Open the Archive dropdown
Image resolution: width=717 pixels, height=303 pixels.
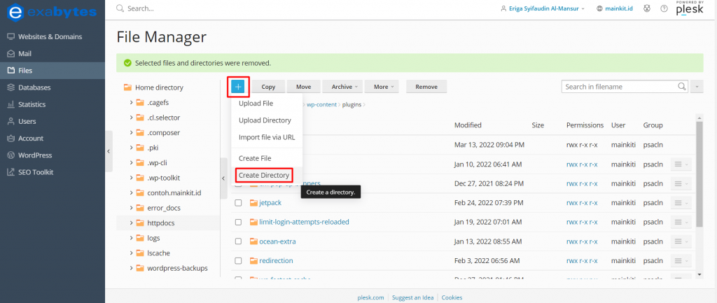(x=342, y=87)
